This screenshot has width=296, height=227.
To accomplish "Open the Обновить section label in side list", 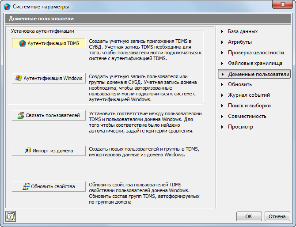I will (x=240, y=84).
